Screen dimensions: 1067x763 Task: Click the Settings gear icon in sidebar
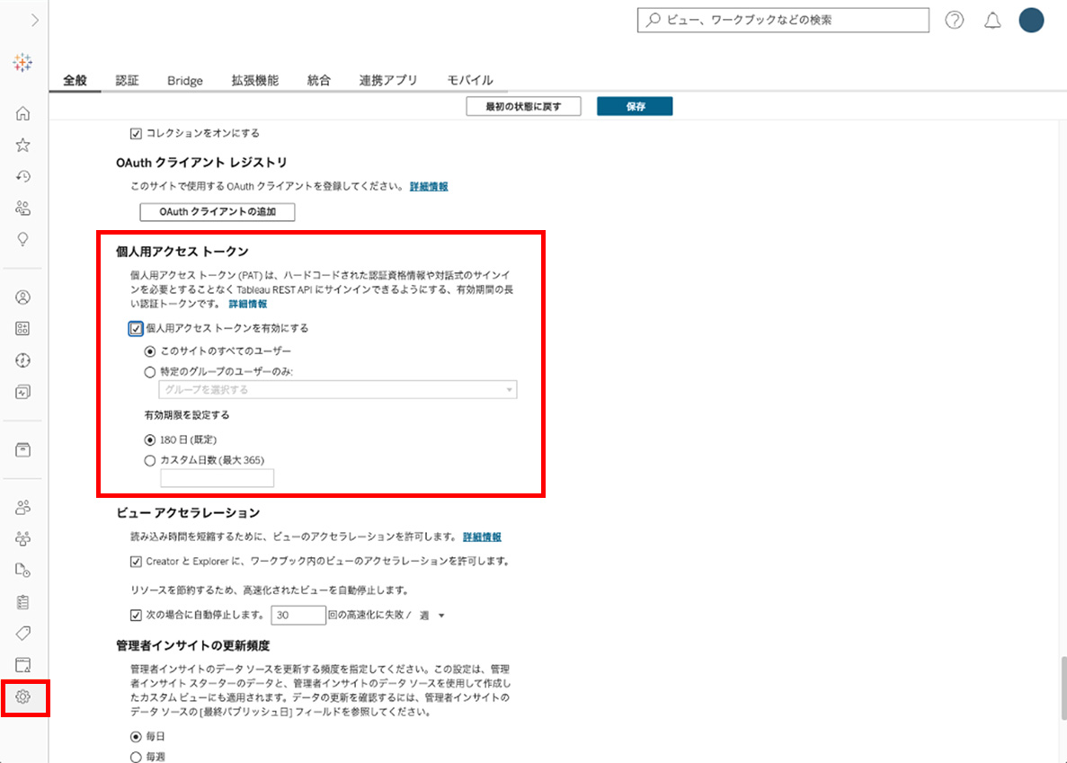[x=23, y=696]
